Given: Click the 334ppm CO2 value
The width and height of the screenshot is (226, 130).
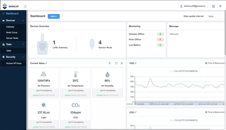Looking at the screenshot, I should click(76, 113).
